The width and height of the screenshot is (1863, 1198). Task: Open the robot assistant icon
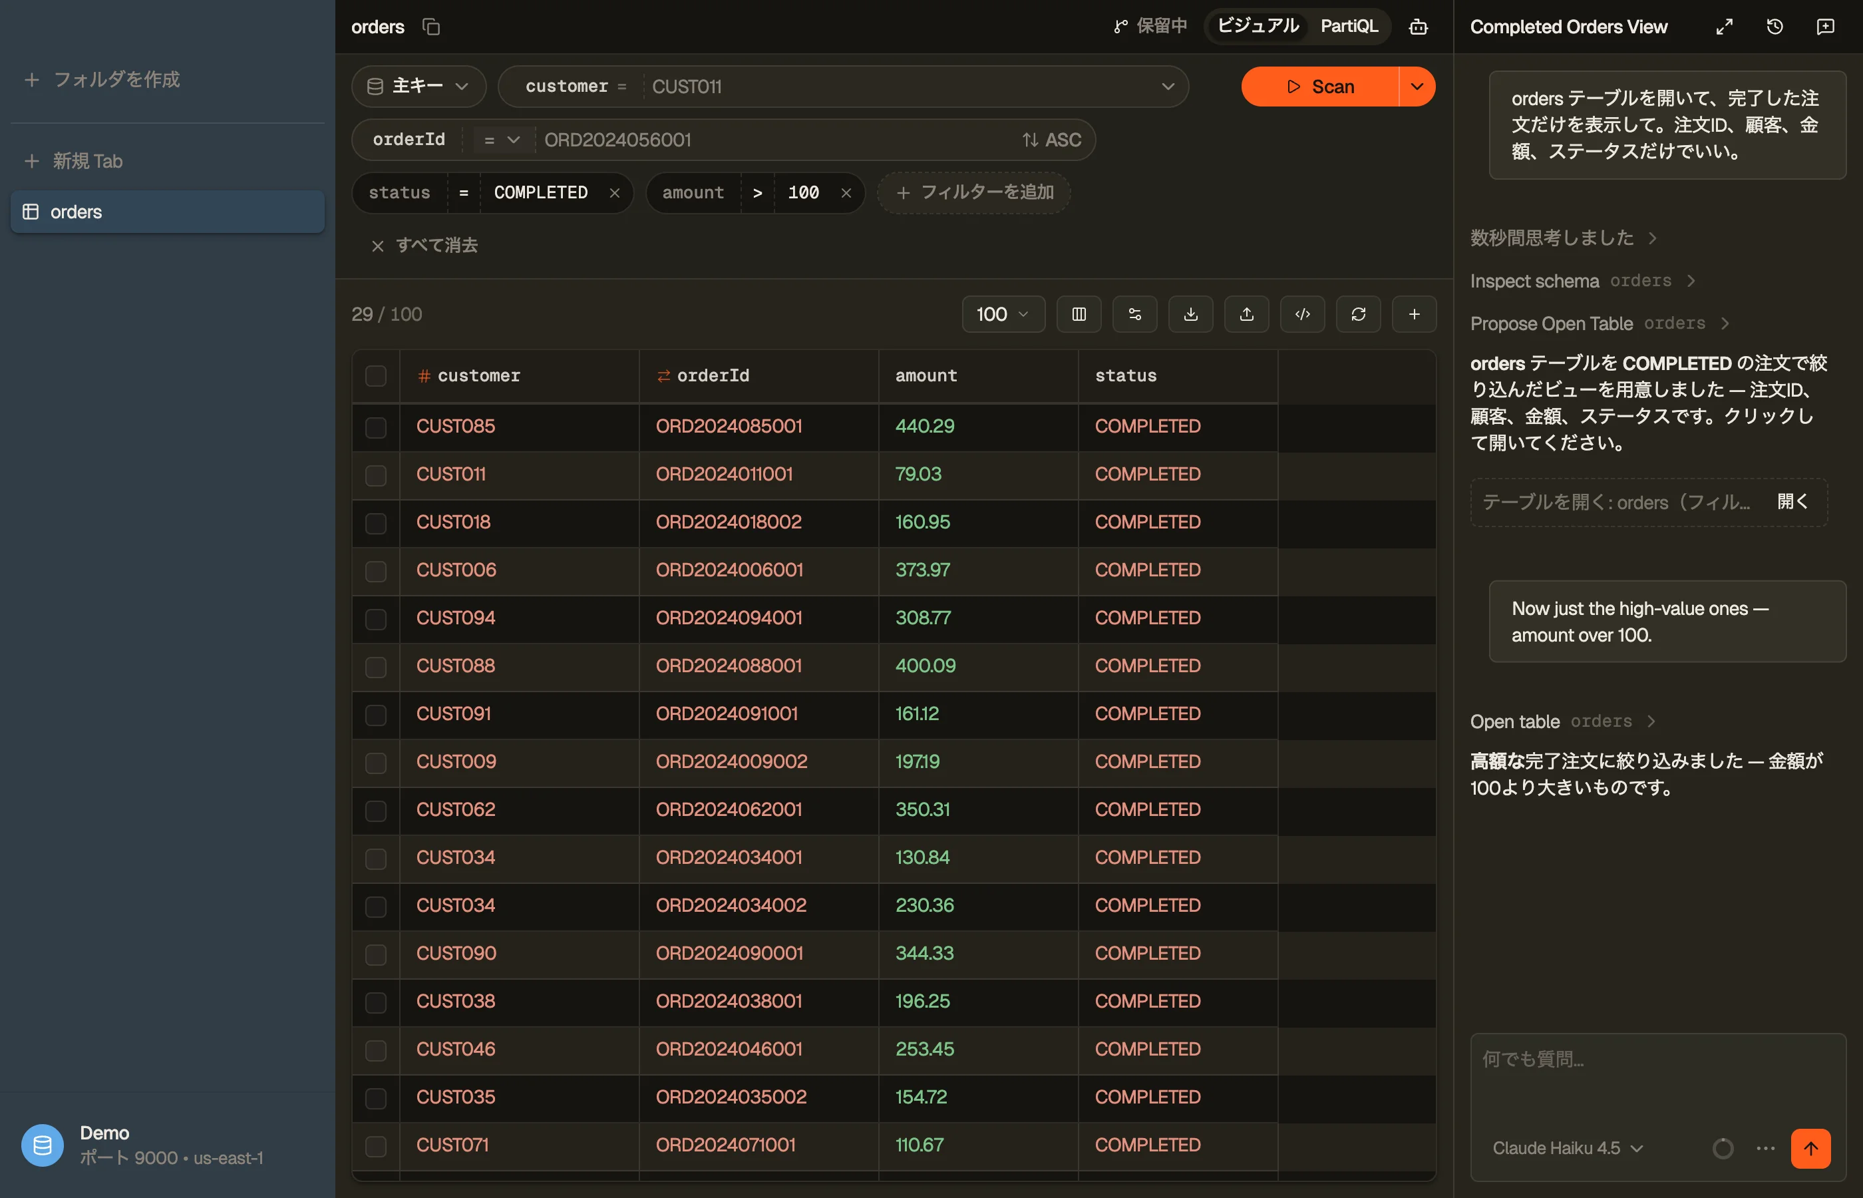pos(1419,27)
